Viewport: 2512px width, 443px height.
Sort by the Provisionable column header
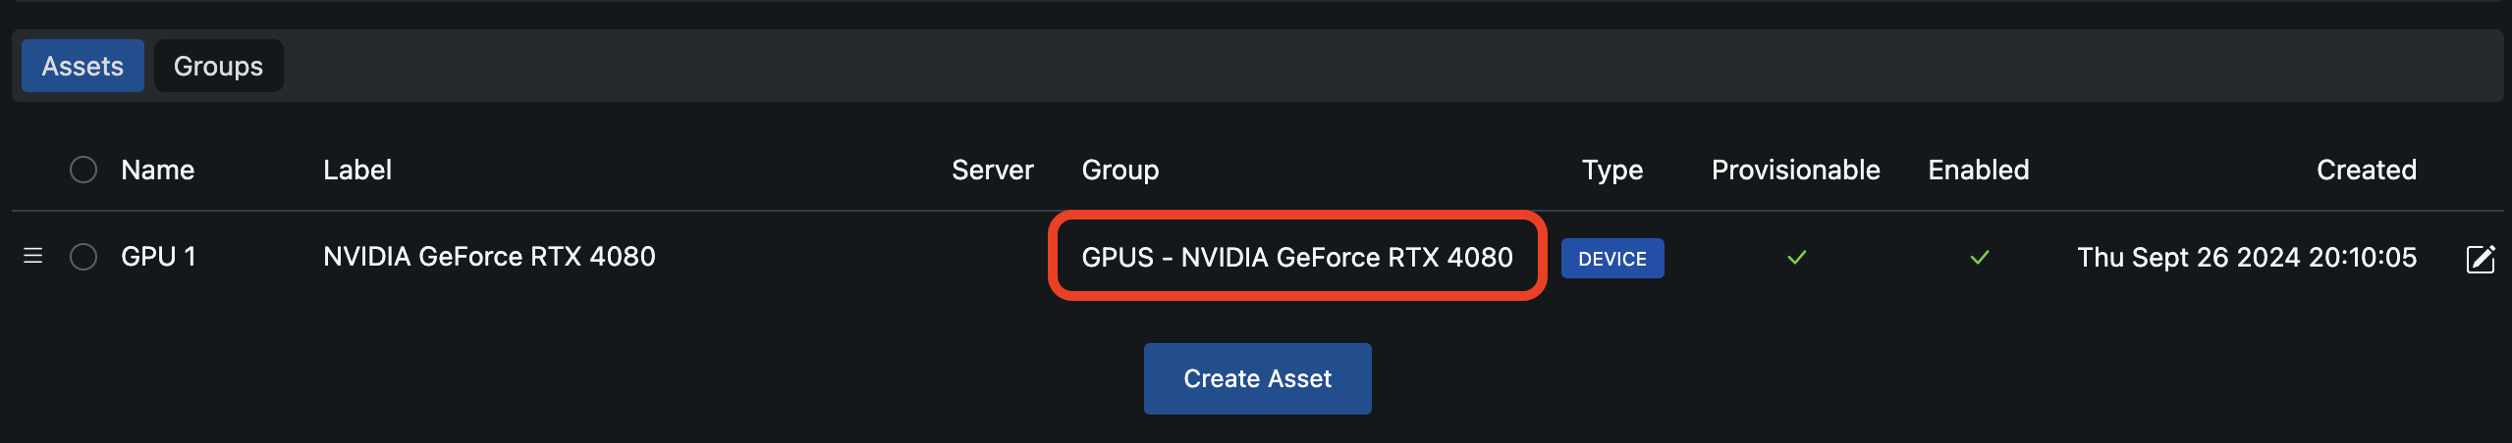click(x=1795, y=170)
